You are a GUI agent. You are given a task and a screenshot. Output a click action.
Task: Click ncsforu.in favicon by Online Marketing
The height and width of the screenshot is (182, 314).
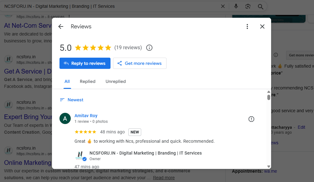8,151
